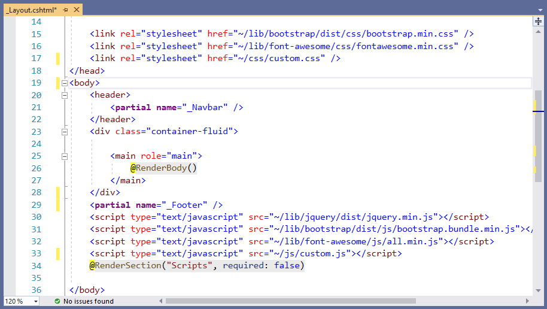Open the 120 % zoom dropdown
This screenshot has width=547, height=309.
[35, 301]
